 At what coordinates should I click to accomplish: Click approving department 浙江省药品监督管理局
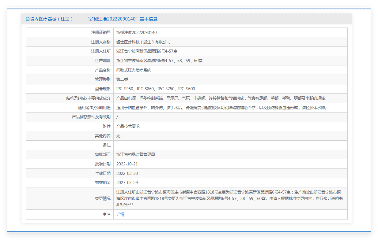(135, 155)
